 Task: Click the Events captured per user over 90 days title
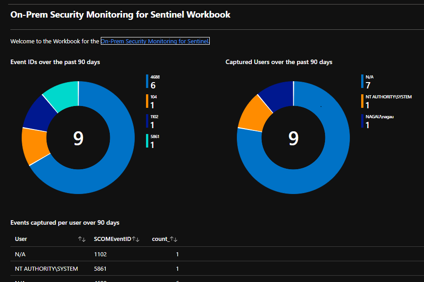click(65, 222)
